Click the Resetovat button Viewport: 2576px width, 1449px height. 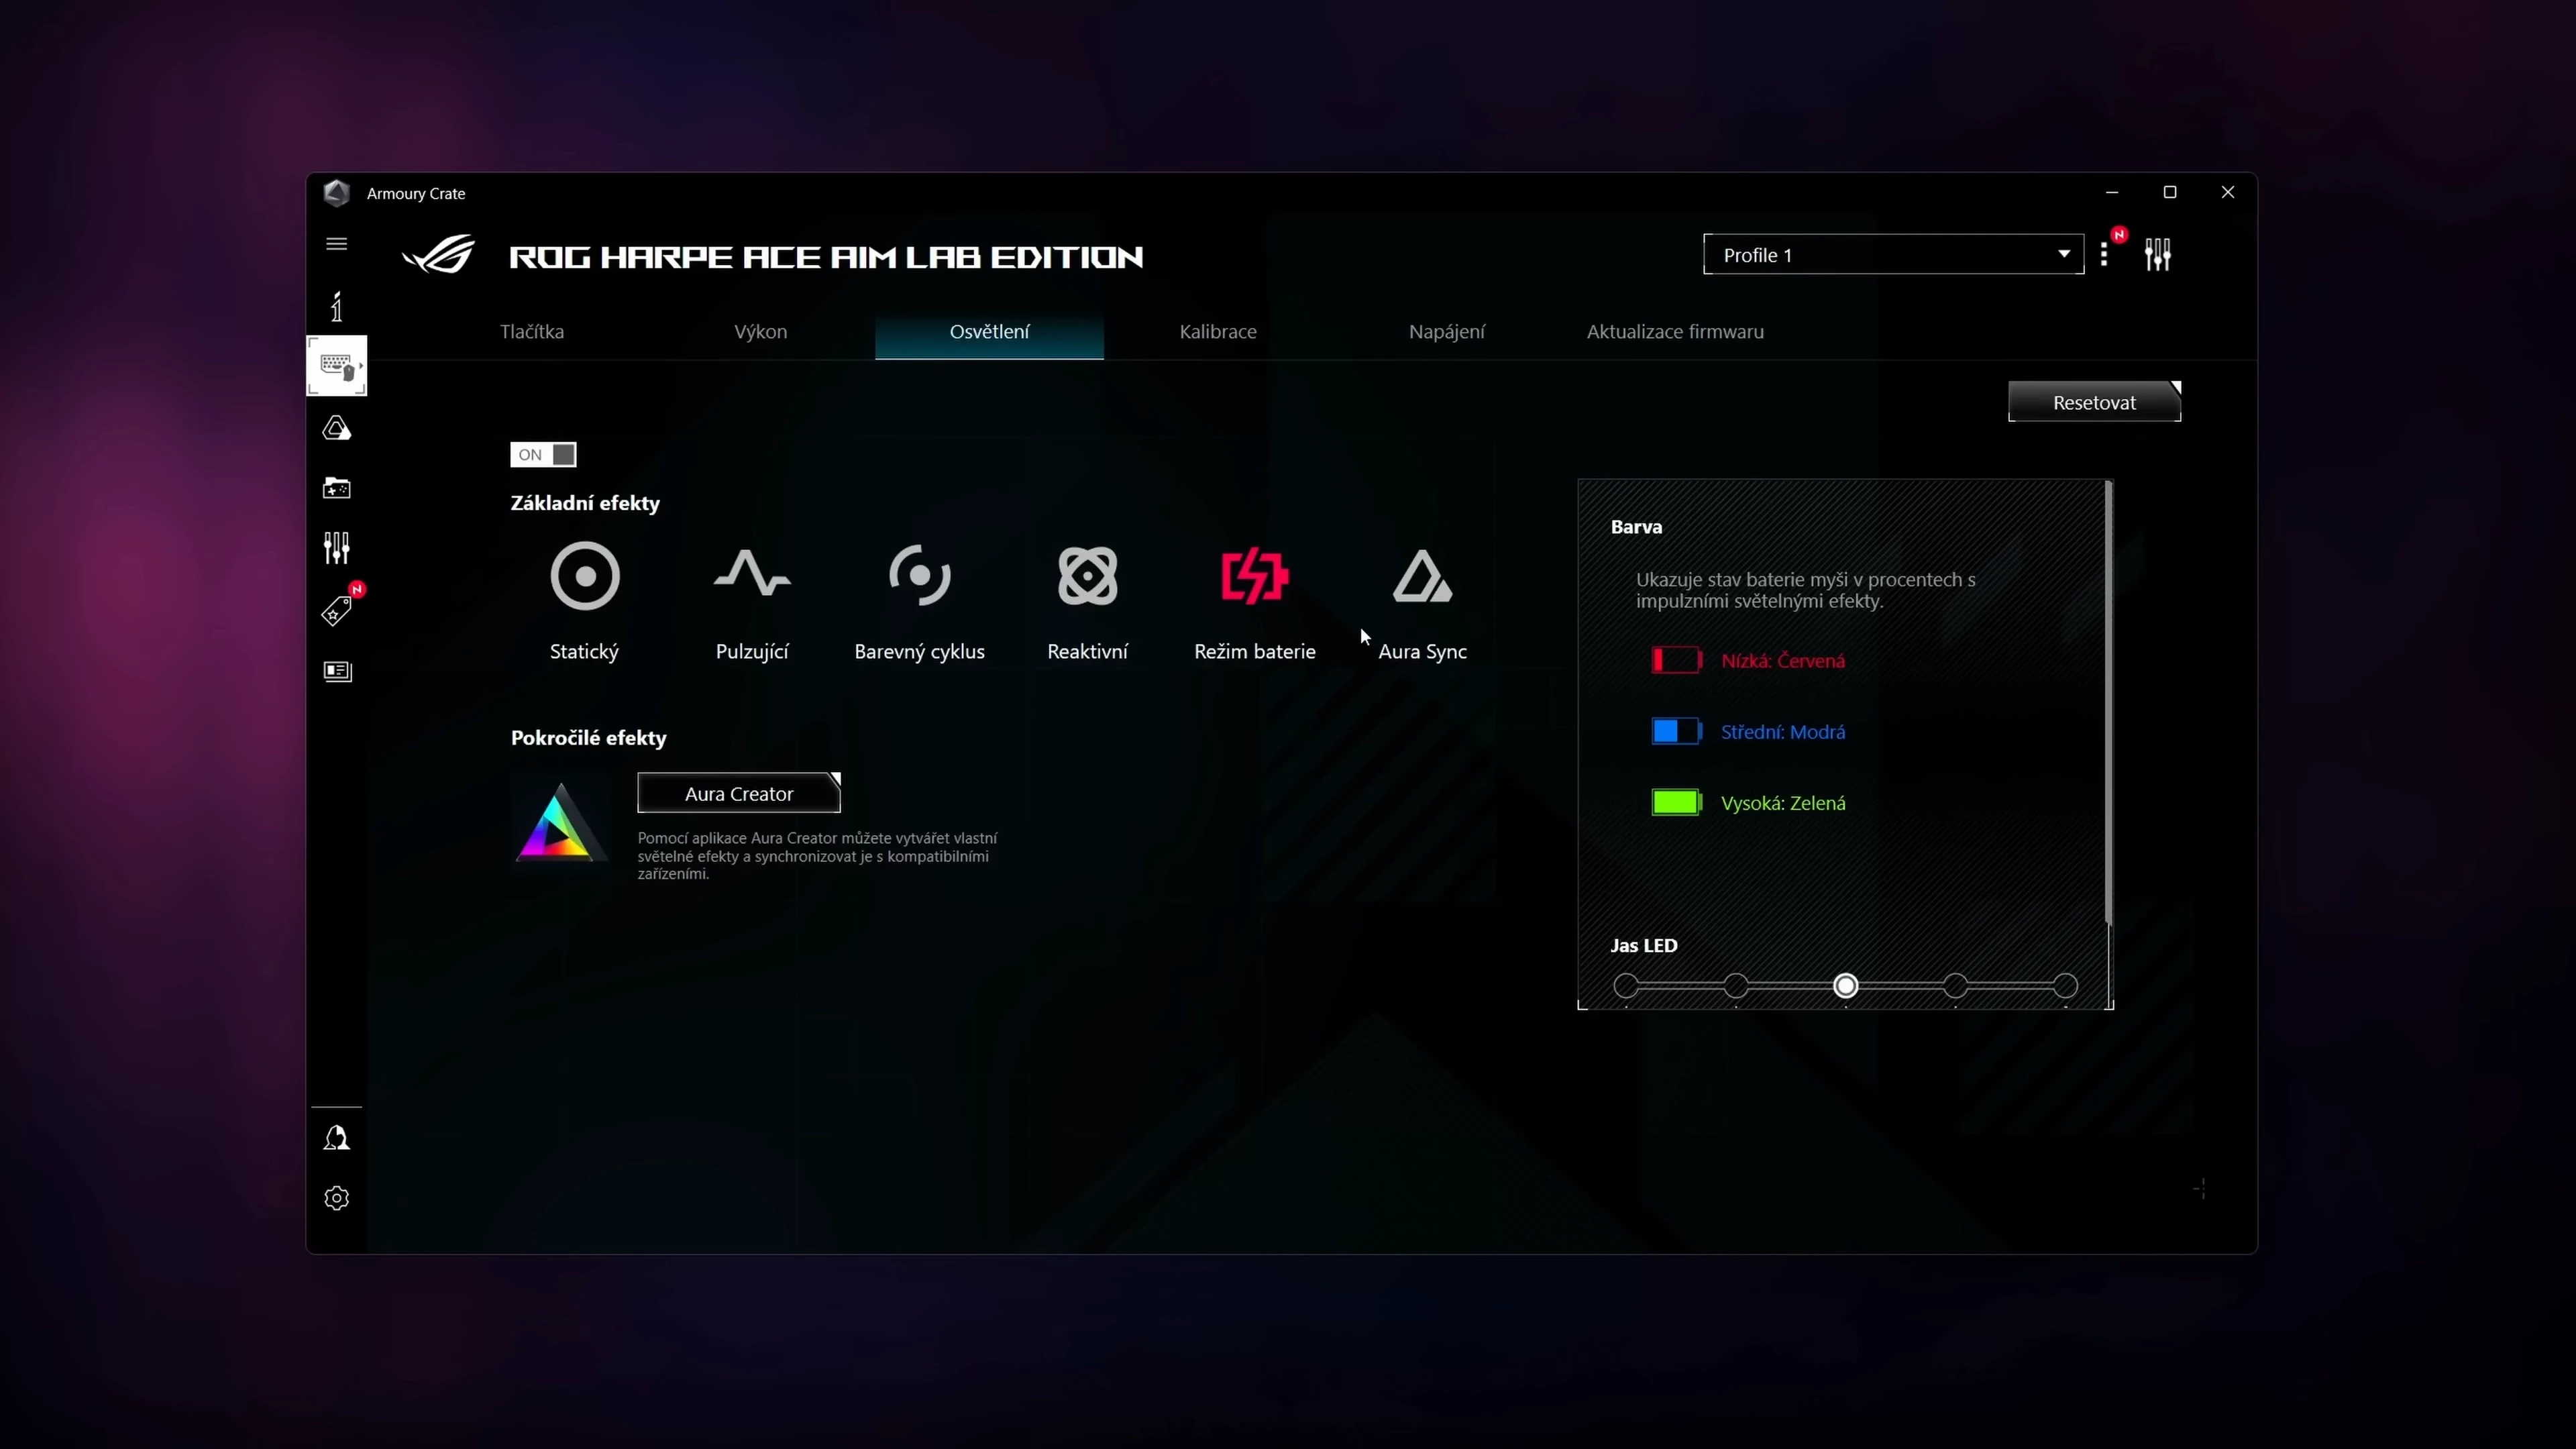(x=2094, y=402)
